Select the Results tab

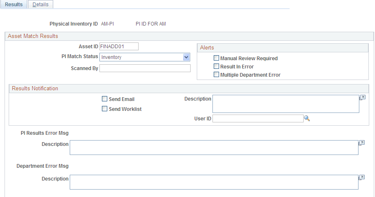[14, 5]
